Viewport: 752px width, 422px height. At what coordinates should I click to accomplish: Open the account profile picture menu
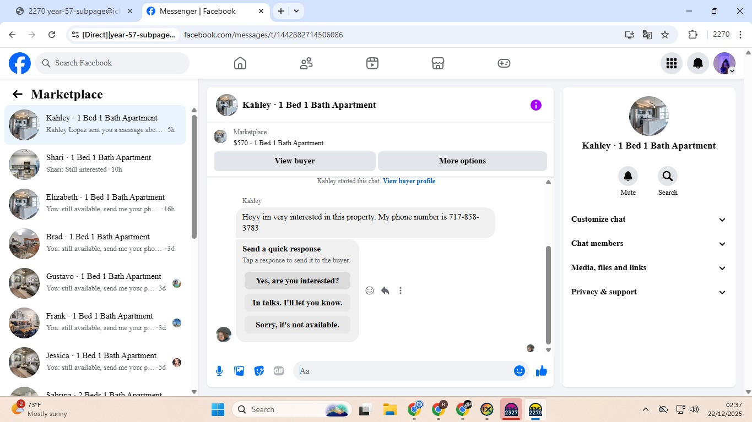pos(724,63)
